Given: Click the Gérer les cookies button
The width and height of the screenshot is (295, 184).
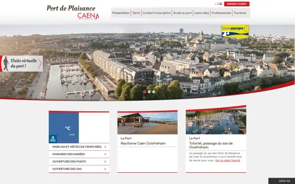Looking at the screenshot, I should [282, 181].
